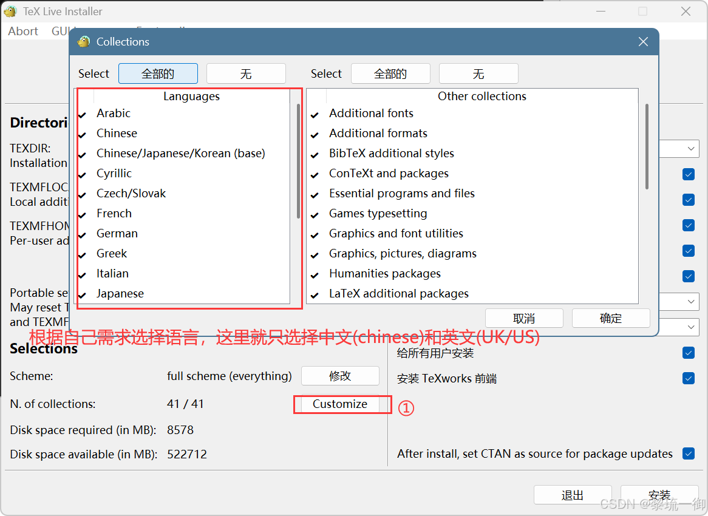This screenshot has width=708, height=516.
Task: Click the Collections dialog TeX Live icon
Action: click(84, 42)
